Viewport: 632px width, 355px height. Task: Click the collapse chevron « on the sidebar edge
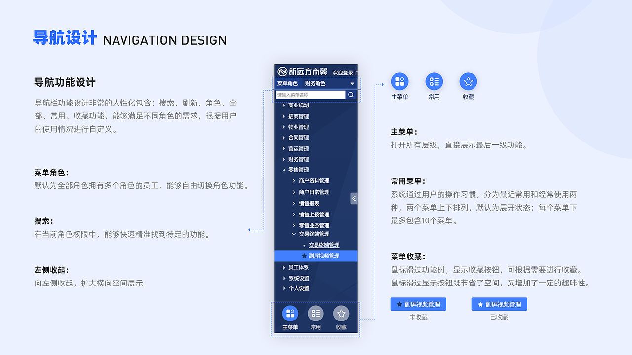pyautogui.click(x=354, y=198)
